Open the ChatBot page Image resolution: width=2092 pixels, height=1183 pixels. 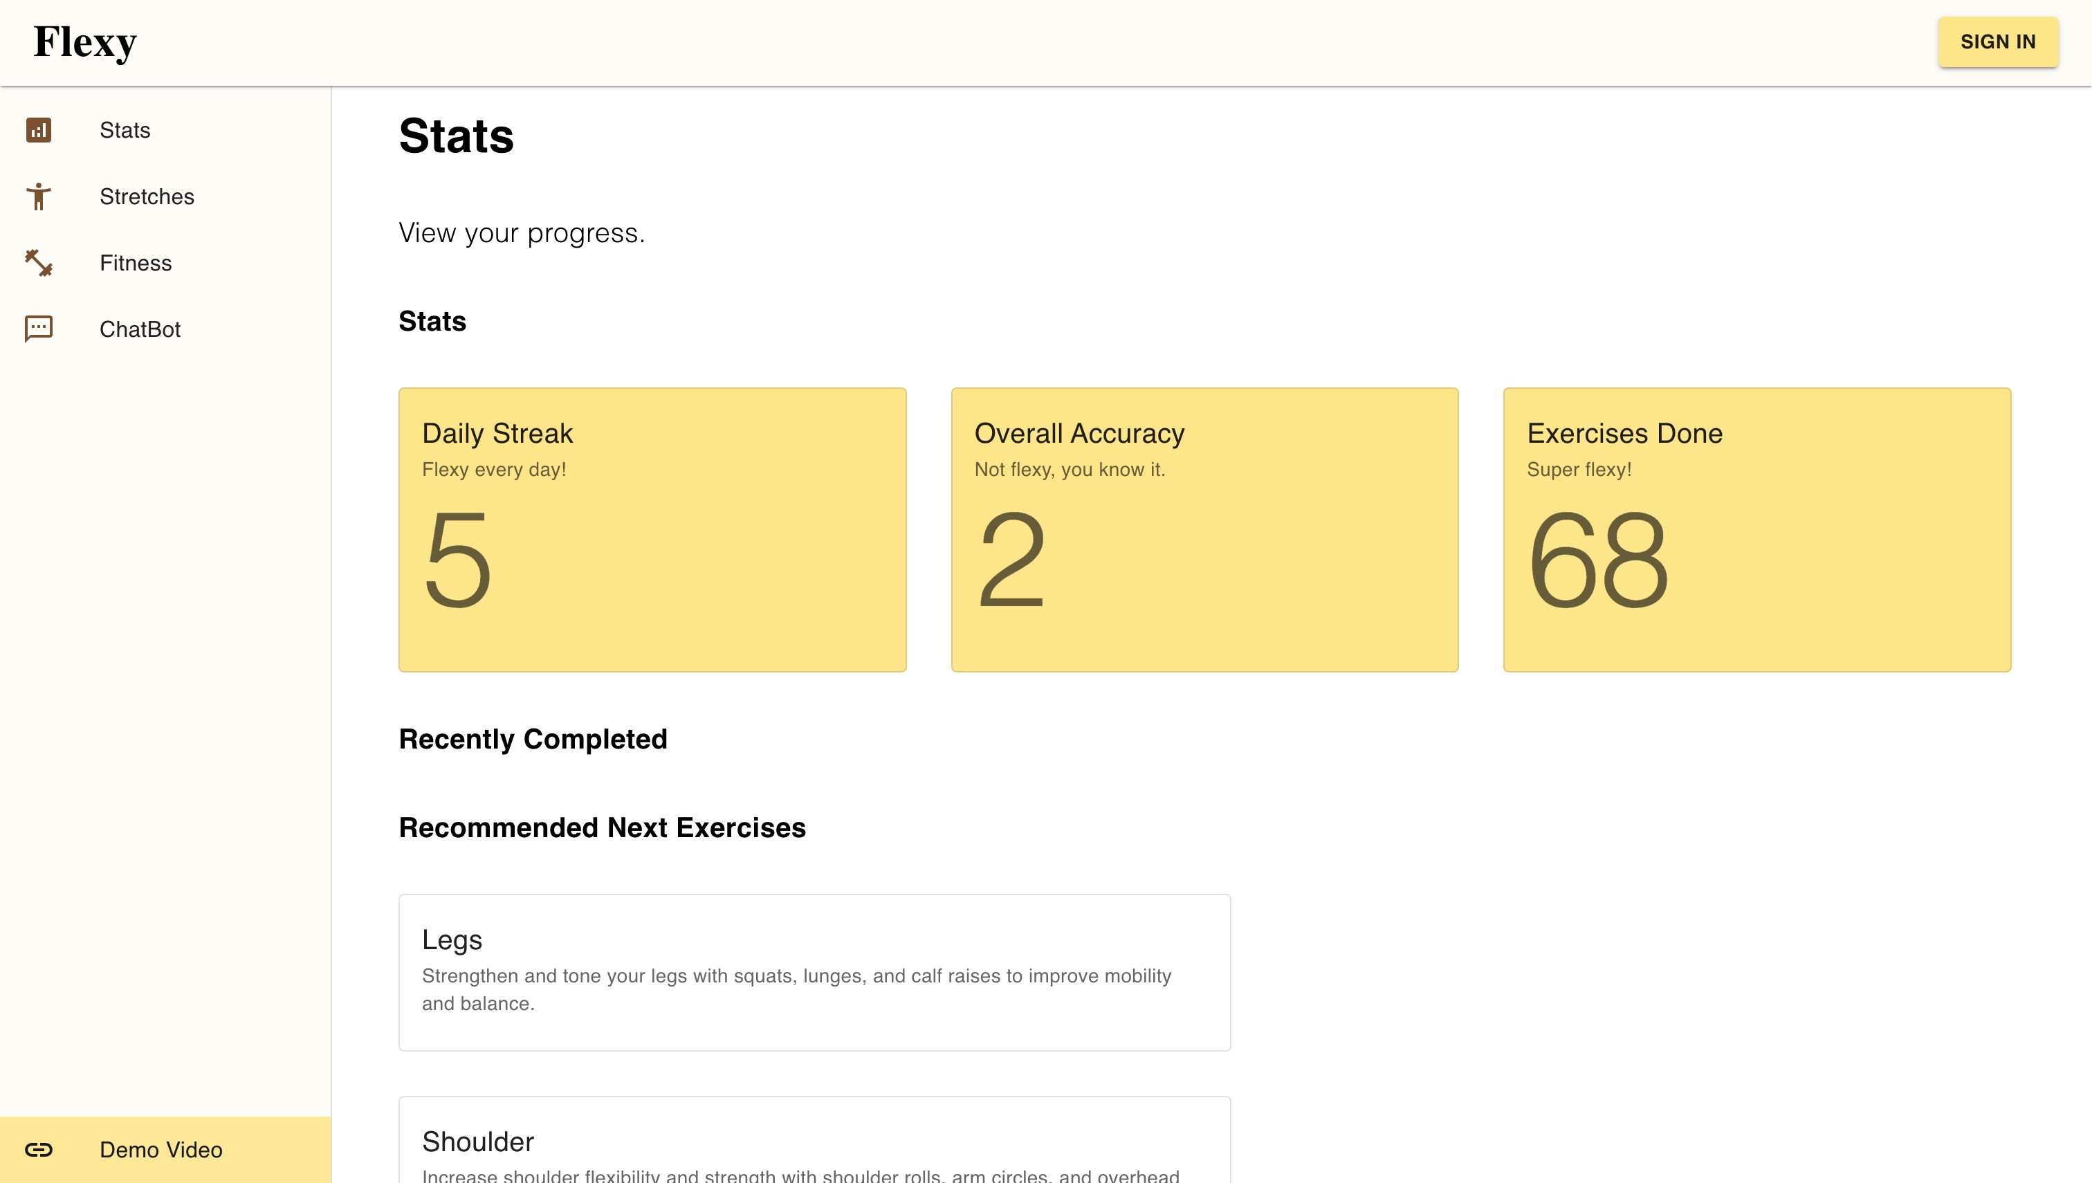pyautogui.click(x=140, y=329)
